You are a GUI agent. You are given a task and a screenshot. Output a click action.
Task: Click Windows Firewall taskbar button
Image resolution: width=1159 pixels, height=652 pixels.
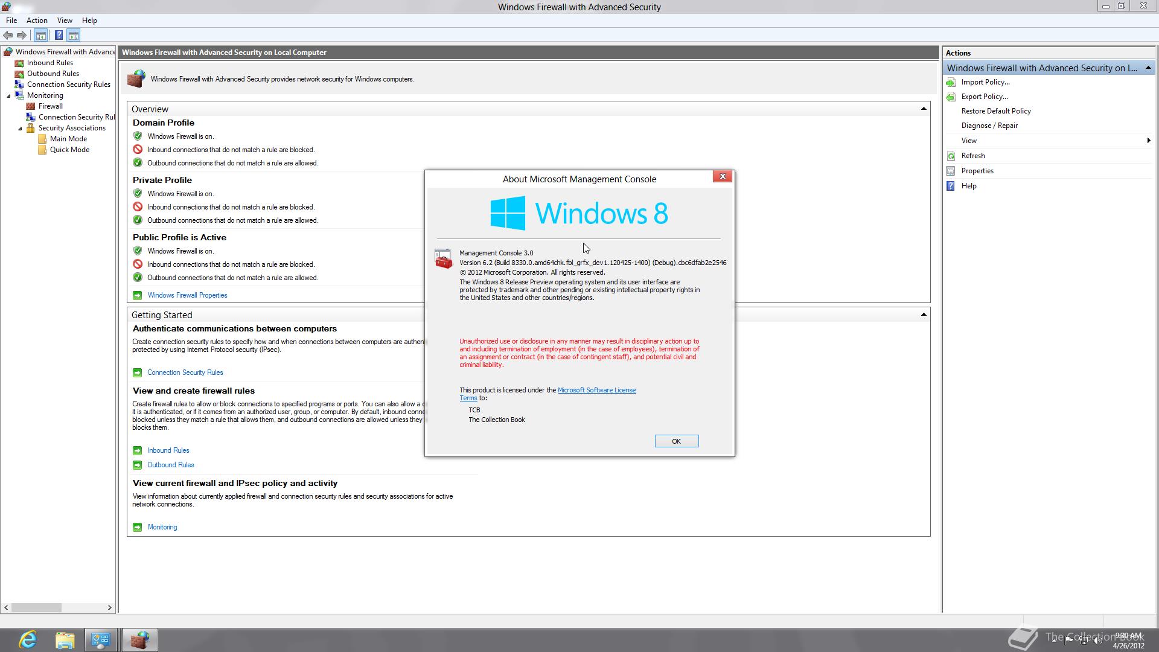[140, 640]
